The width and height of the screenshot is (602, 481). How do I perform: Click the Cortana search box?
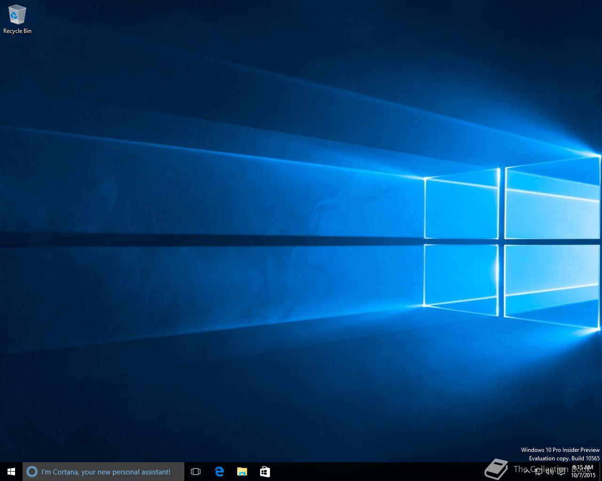click(x=103, y=472)
